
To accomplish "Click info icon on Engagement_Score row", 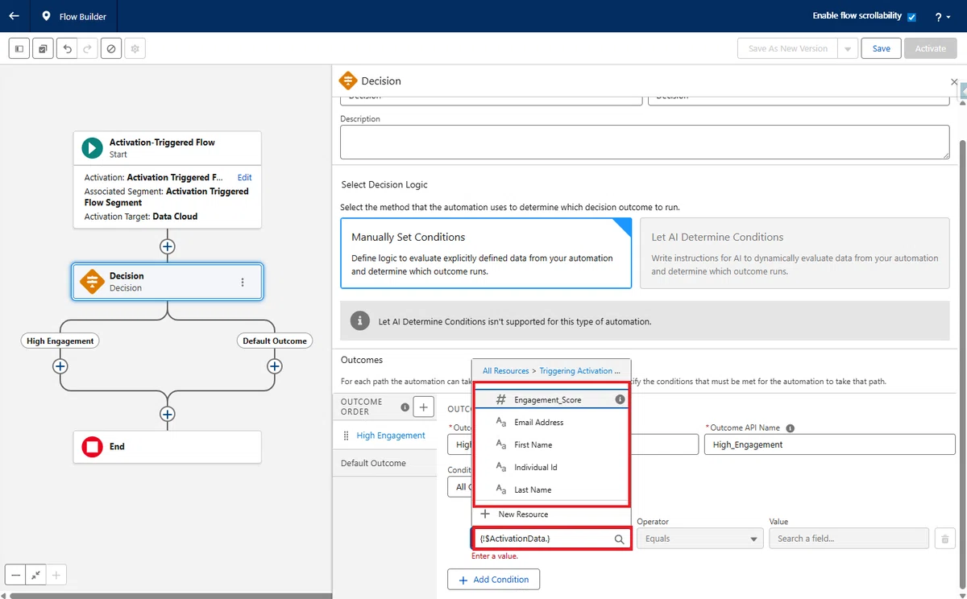I will pos(620,399).
